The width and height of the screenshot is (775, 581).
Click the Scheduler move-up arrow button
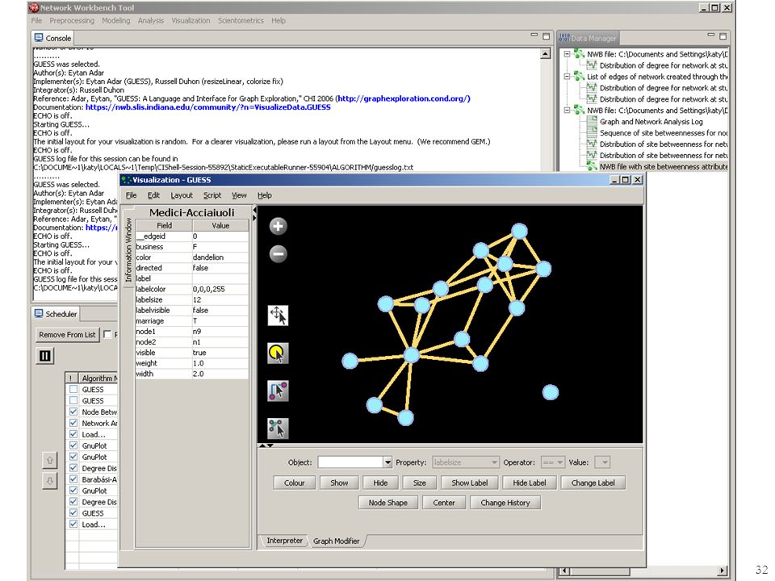point(50,461)
